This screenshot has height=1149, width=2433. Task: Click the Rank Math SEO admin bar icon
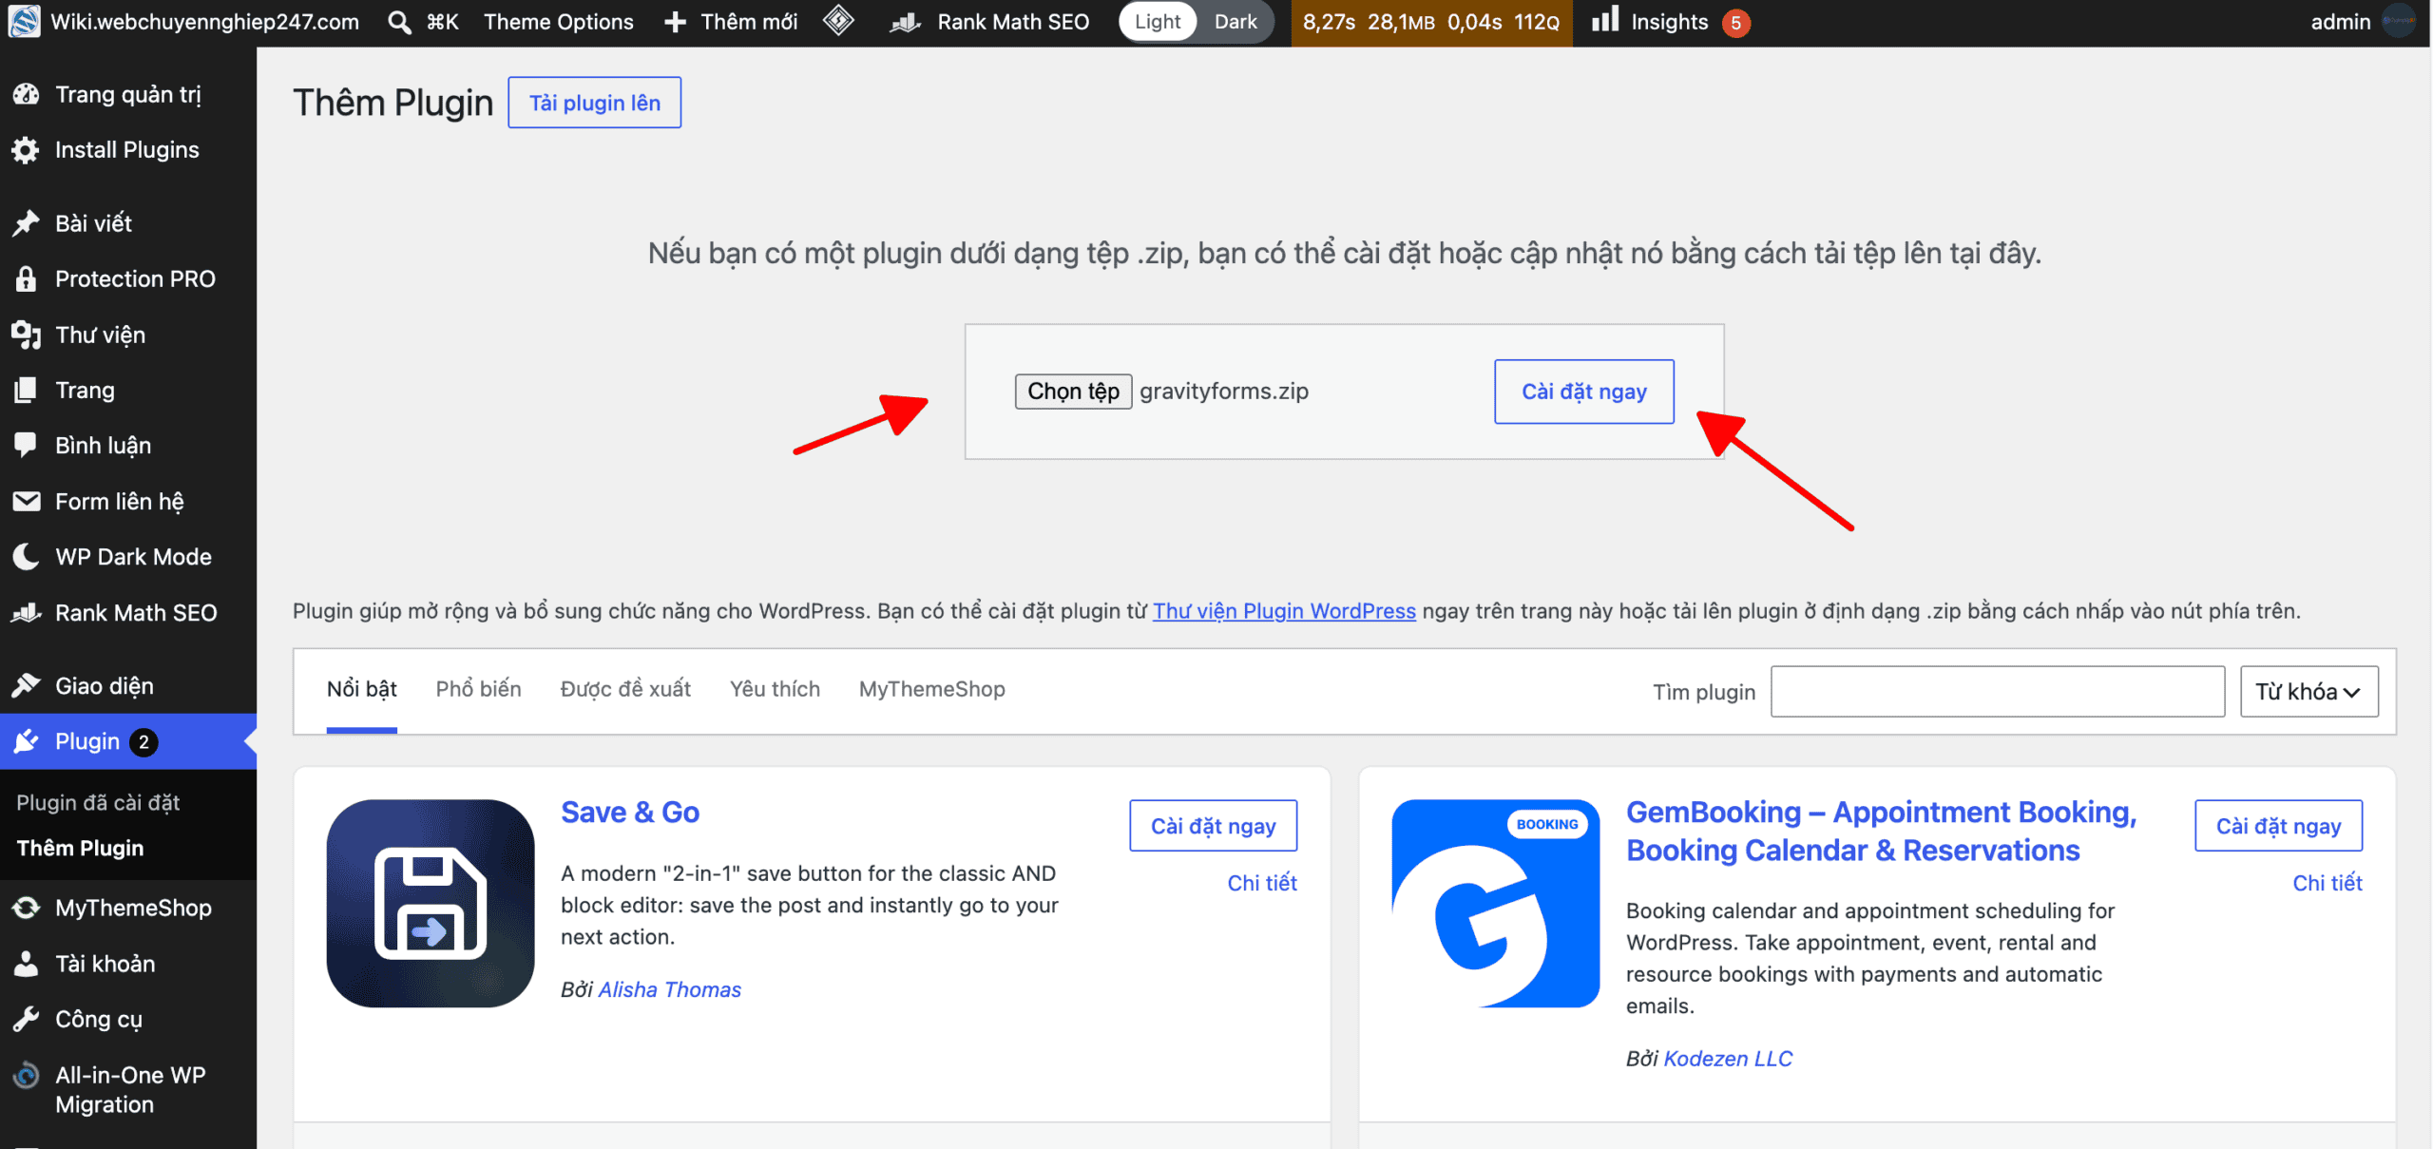[906, 22]
